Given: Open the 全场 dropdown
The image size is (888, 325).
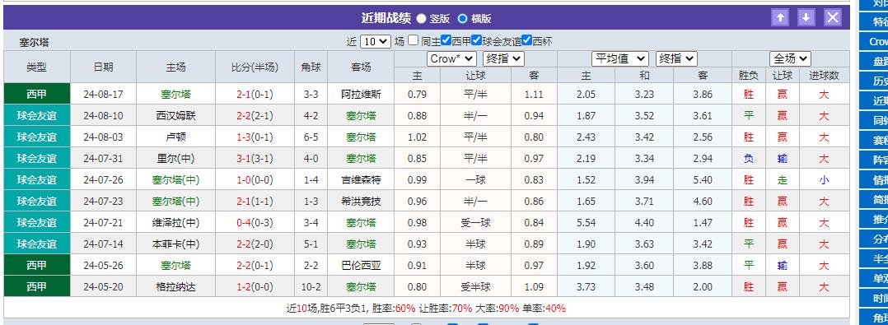Looking at the screenshot, I should pyautogui.click(x=790, y=58).
